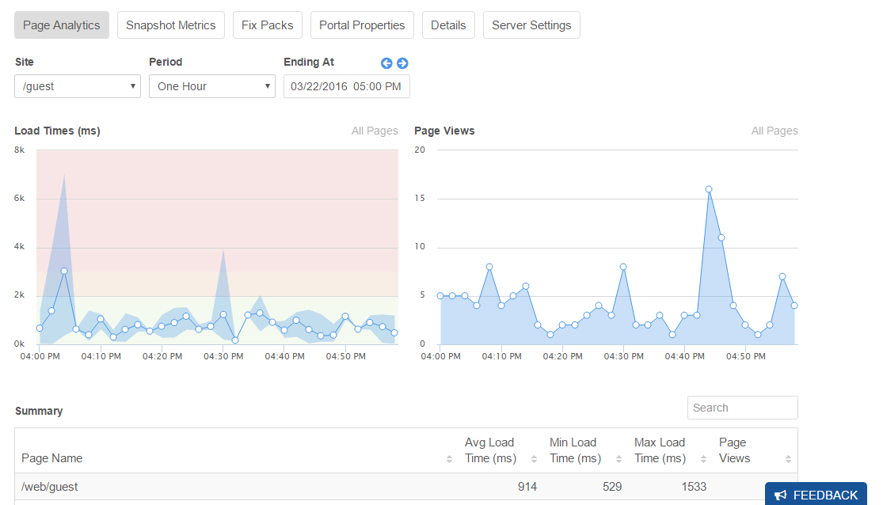Click the Feedback megaphone icon
The image size is (883, 505).
[x=781, y=496]
